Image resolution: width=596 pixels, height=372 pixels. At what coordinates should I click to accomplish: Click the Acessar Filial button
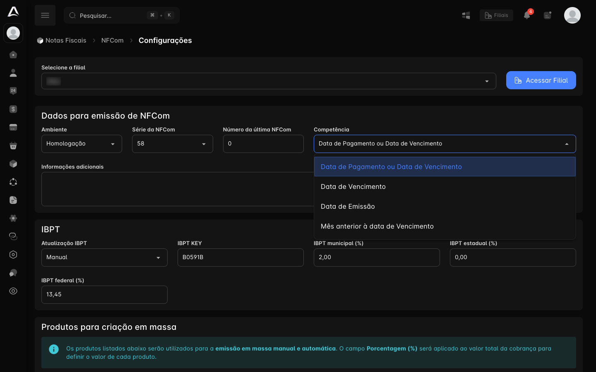(x=541, y=80)
